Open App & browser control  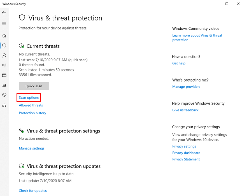4,75
